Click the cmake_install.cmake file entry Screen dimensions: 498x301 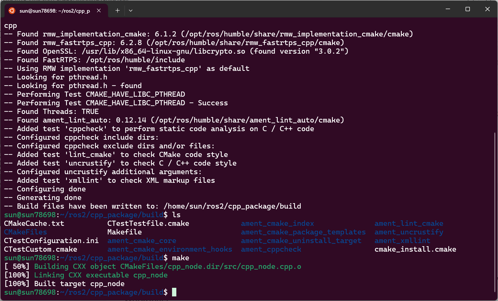(415, 249)
